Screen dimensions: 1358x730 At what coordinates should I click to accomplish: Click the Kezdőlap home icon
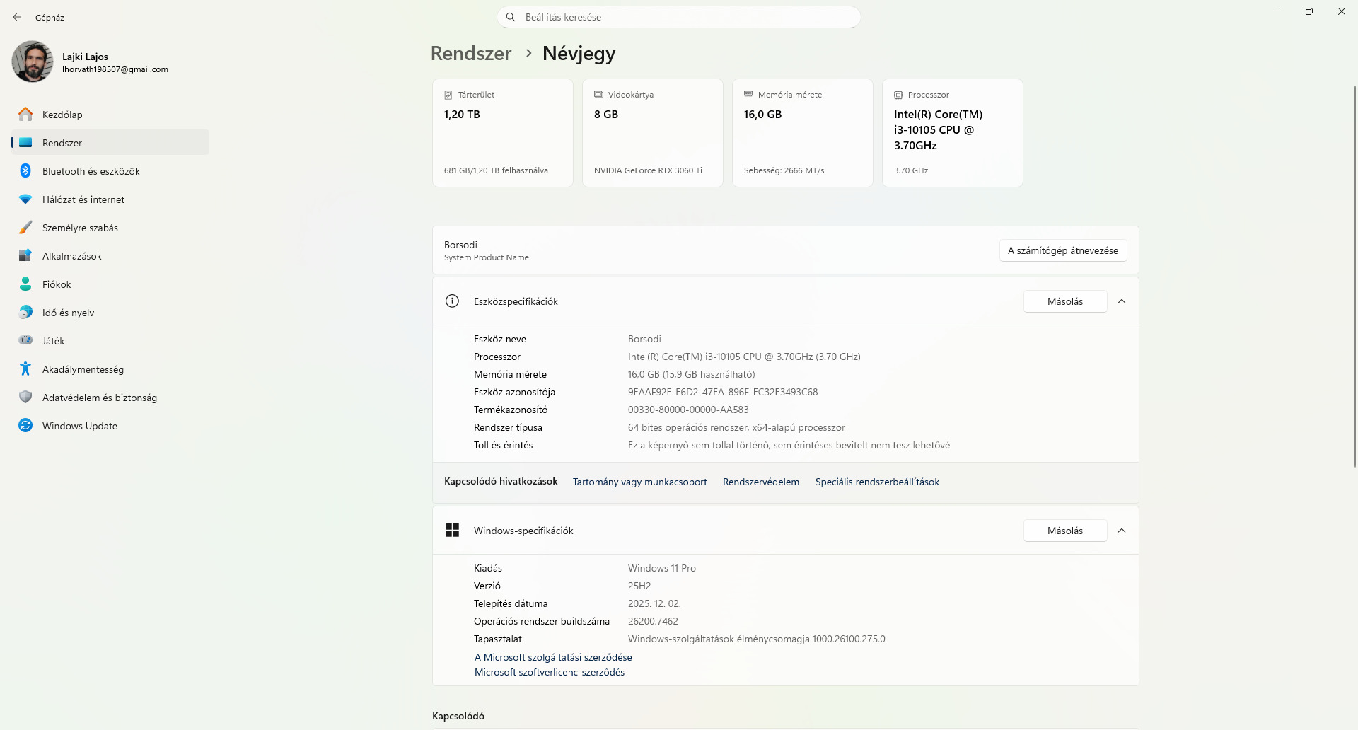pos(25,115)
